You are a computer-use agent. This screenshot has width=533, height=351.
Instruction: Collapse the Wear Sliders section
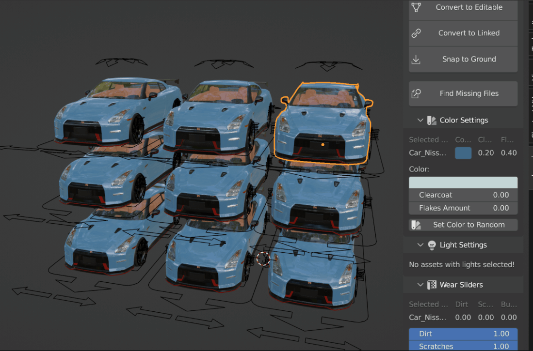(x=420, y=285)
